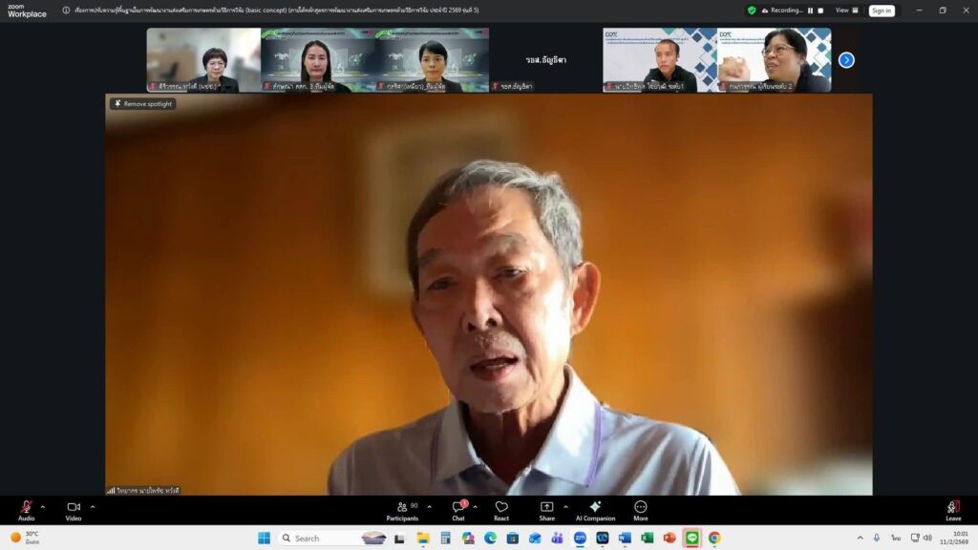Pause the meeting recording
978x550 pixels.
point(810,11)
